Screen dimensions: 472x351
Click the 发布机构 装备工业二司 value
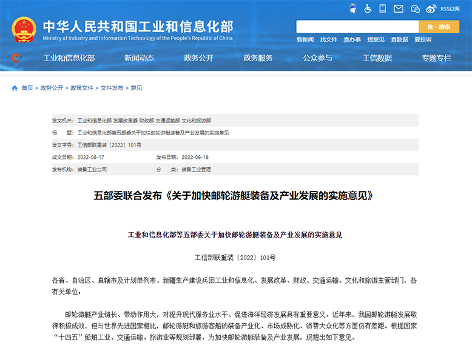92,169
